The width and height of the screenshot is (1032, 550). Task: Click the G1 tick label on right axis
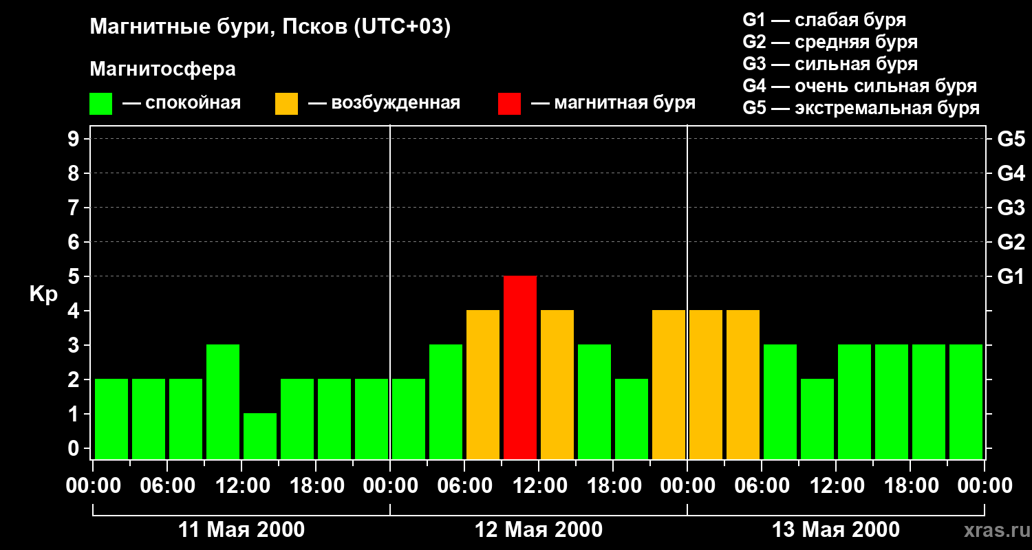point(1011,276)
